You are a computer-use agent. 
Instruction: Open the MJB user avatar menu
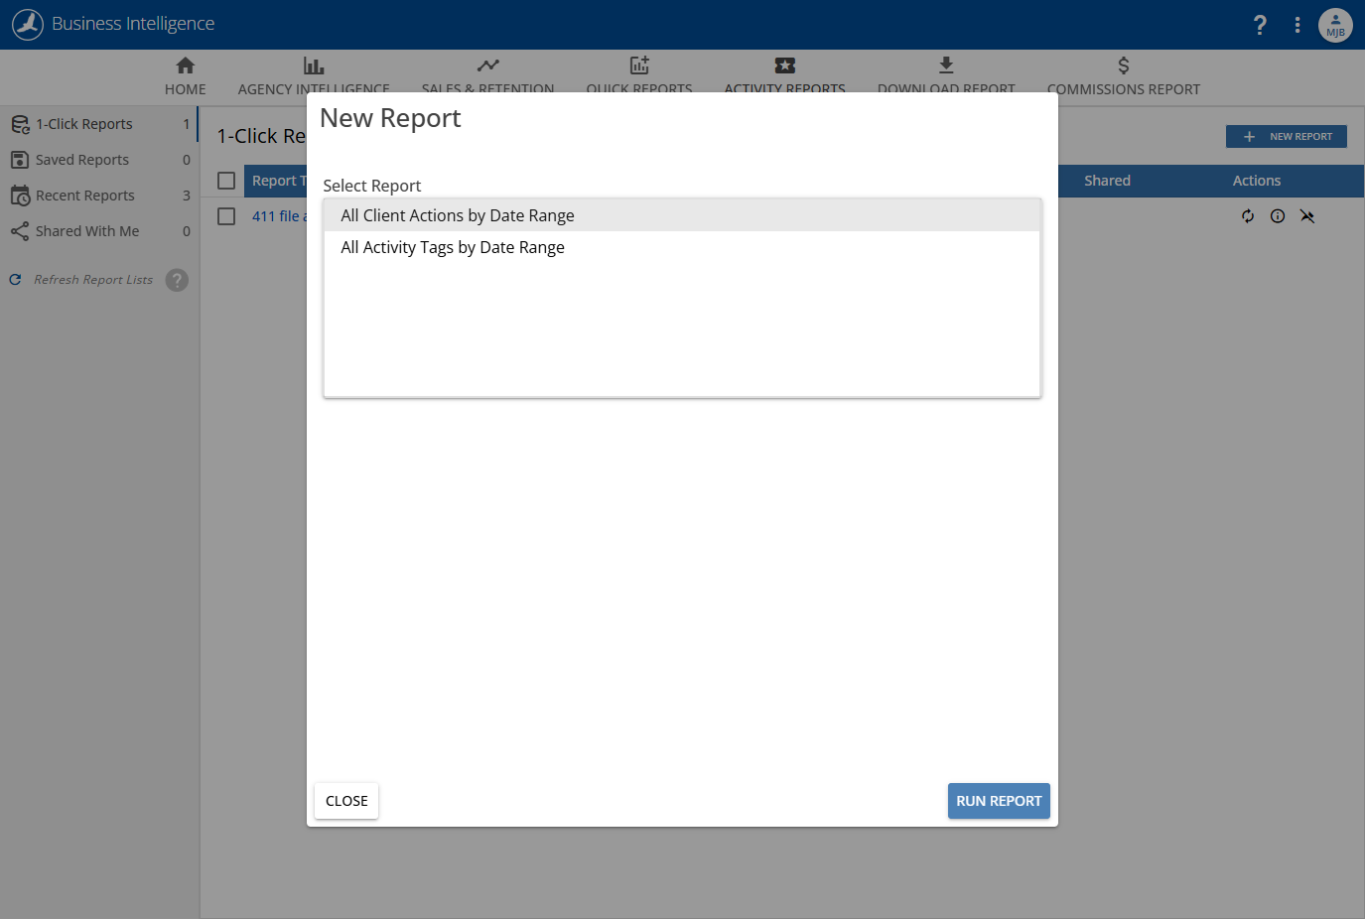tap(1335, 25)
